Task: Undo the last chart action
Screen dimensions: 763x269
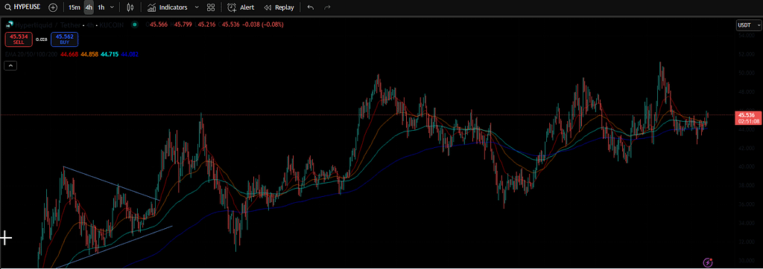Action: pos(311,7)
